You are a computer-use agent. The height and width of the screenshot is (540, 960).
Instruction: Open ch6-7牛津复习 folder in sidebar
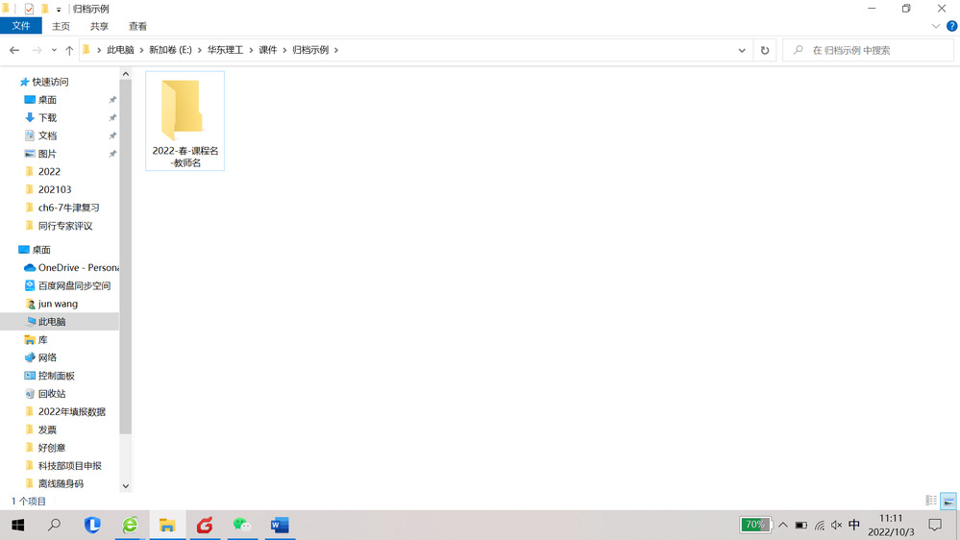pyautogui.click(x=68, y=208)
